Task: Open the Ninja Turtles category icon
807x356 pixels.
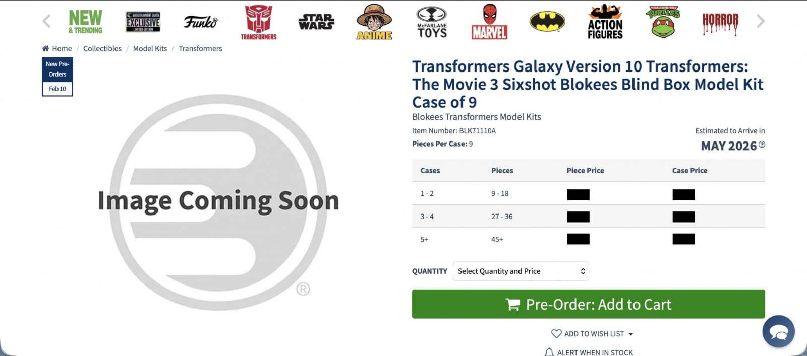Action: click(663, 22)
